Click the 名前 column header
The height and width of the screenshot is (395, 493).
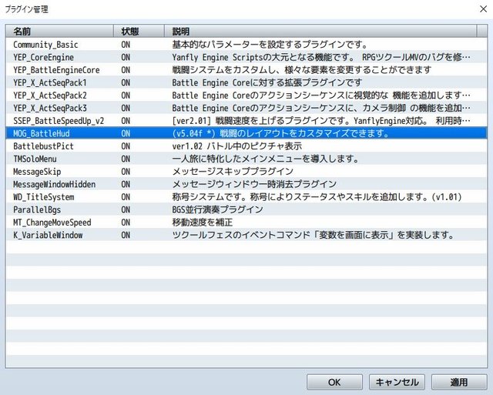(59, 31)
